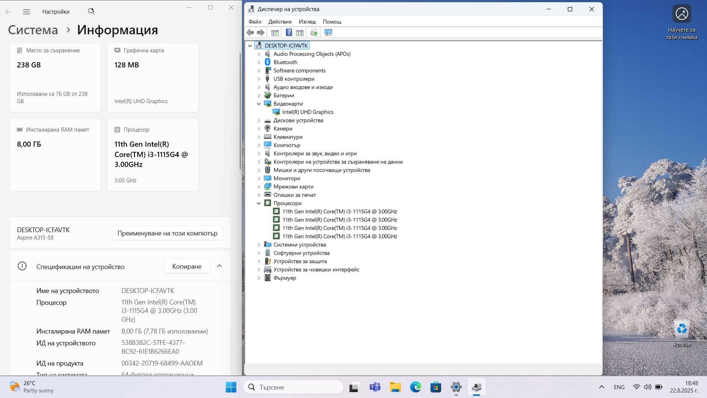Select Software components category

tap(299, 71)
